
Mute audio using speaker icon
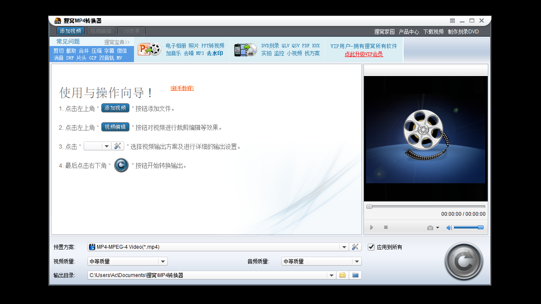(449, 228)
